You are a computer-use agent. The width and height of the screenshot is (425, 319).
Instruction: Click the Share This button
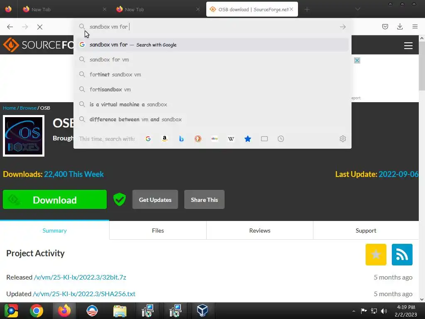click(x=204, y=200)
